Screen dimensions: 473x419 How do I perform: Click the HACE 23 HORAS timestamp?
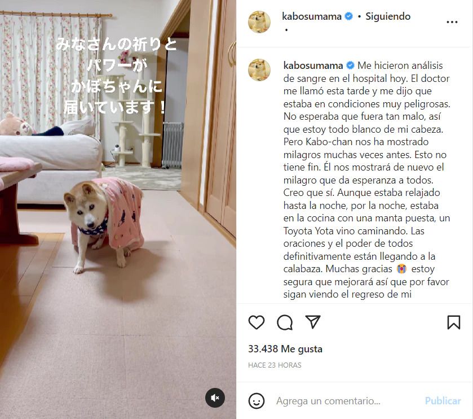point(275,365)
